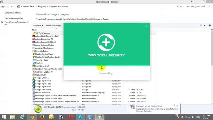Click the Uninstall/Change button

click(53, 25)
